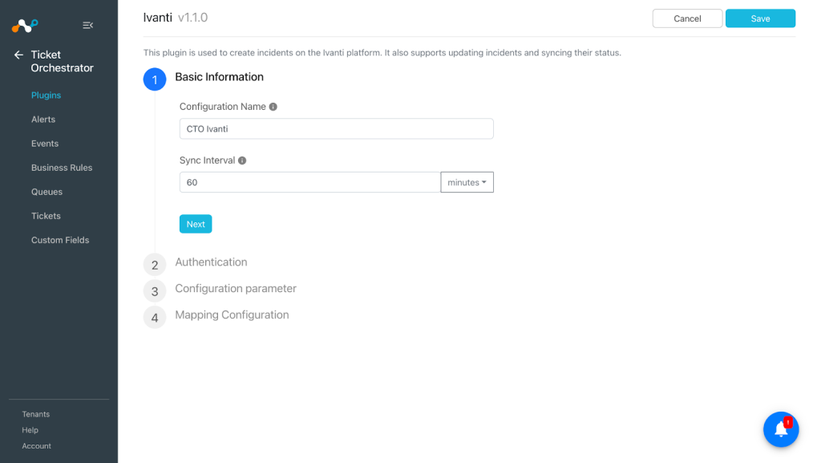This screenshot has width=821, height=463.
Task: Expand the Configuration parameter step
Action: click(236, 289)
